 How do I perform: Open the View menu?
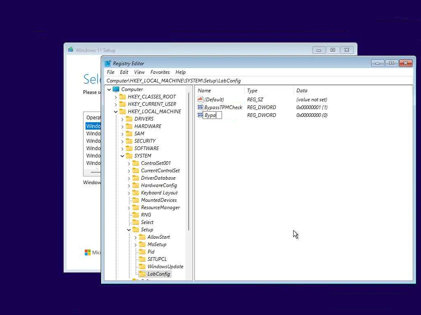139,72
